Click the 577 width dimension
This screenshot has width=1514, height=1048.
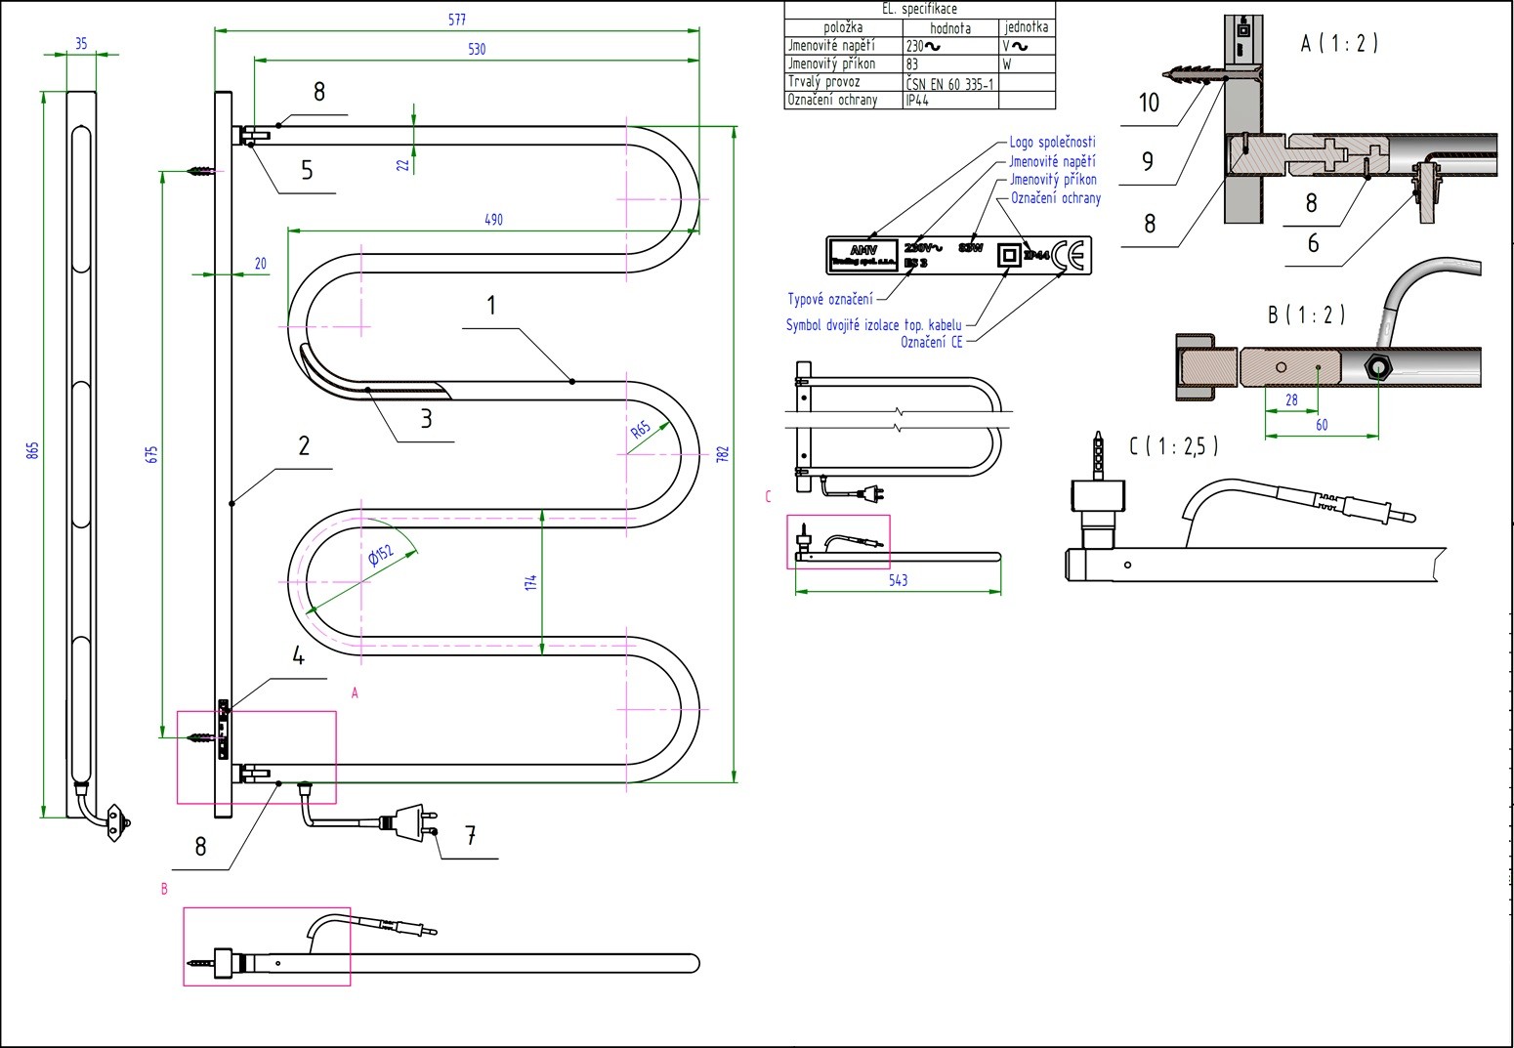pos(456,20)
